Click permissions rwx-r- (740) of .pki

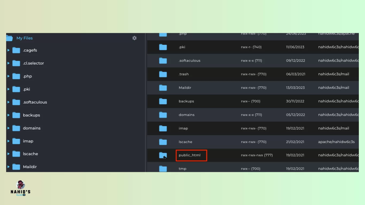[x=251, y=47]
